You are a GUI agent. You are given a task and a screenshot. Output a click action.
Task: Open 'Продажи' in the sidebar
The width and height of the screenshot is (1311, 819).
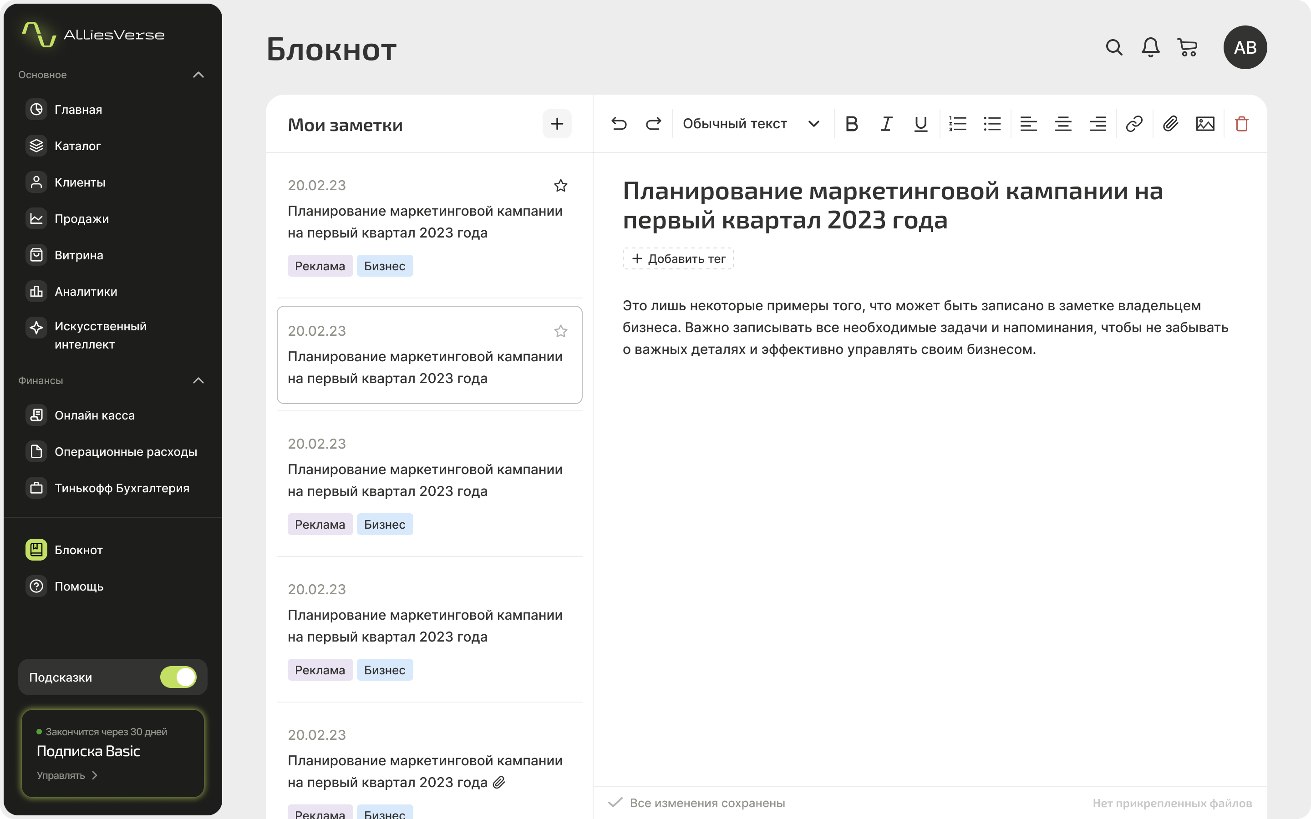[113, 218]
